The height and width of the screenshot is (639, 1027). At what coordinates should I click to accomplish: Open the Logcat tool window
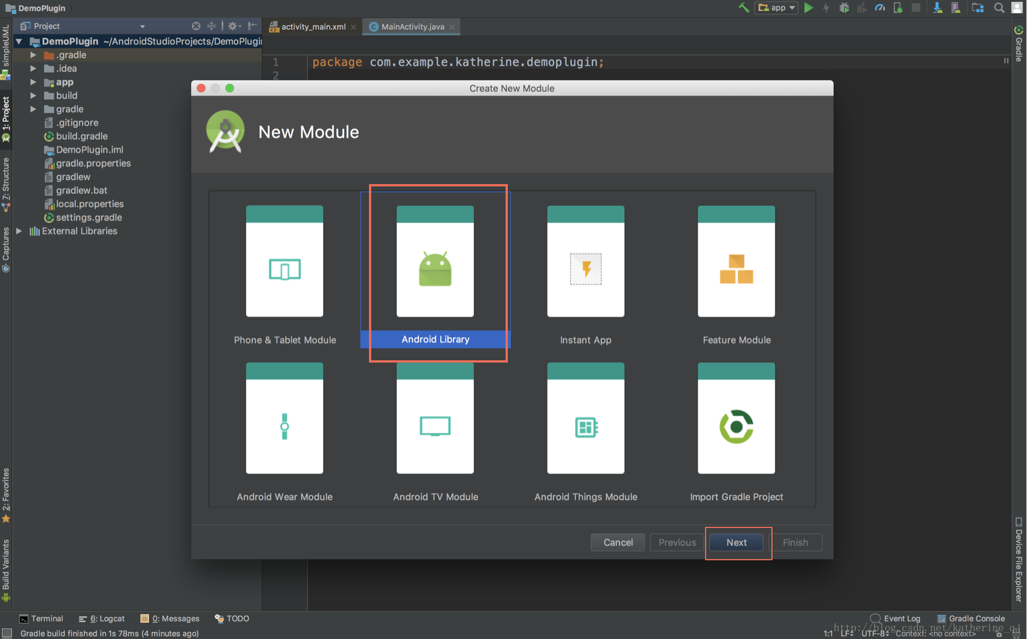click(102, 619)
